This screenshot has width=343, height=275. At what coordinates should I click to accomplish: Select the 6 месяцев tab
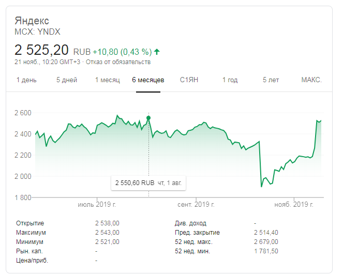148,80
